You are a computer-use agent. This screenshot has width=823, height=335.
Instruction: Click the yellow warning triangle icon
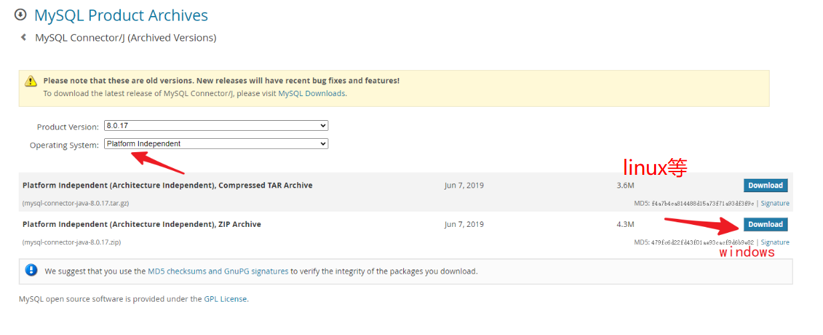[31, 81]
